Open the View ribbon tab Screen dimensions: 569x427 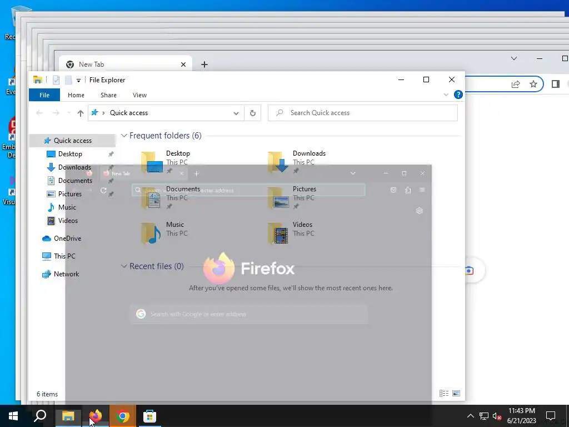pos(139,95)
